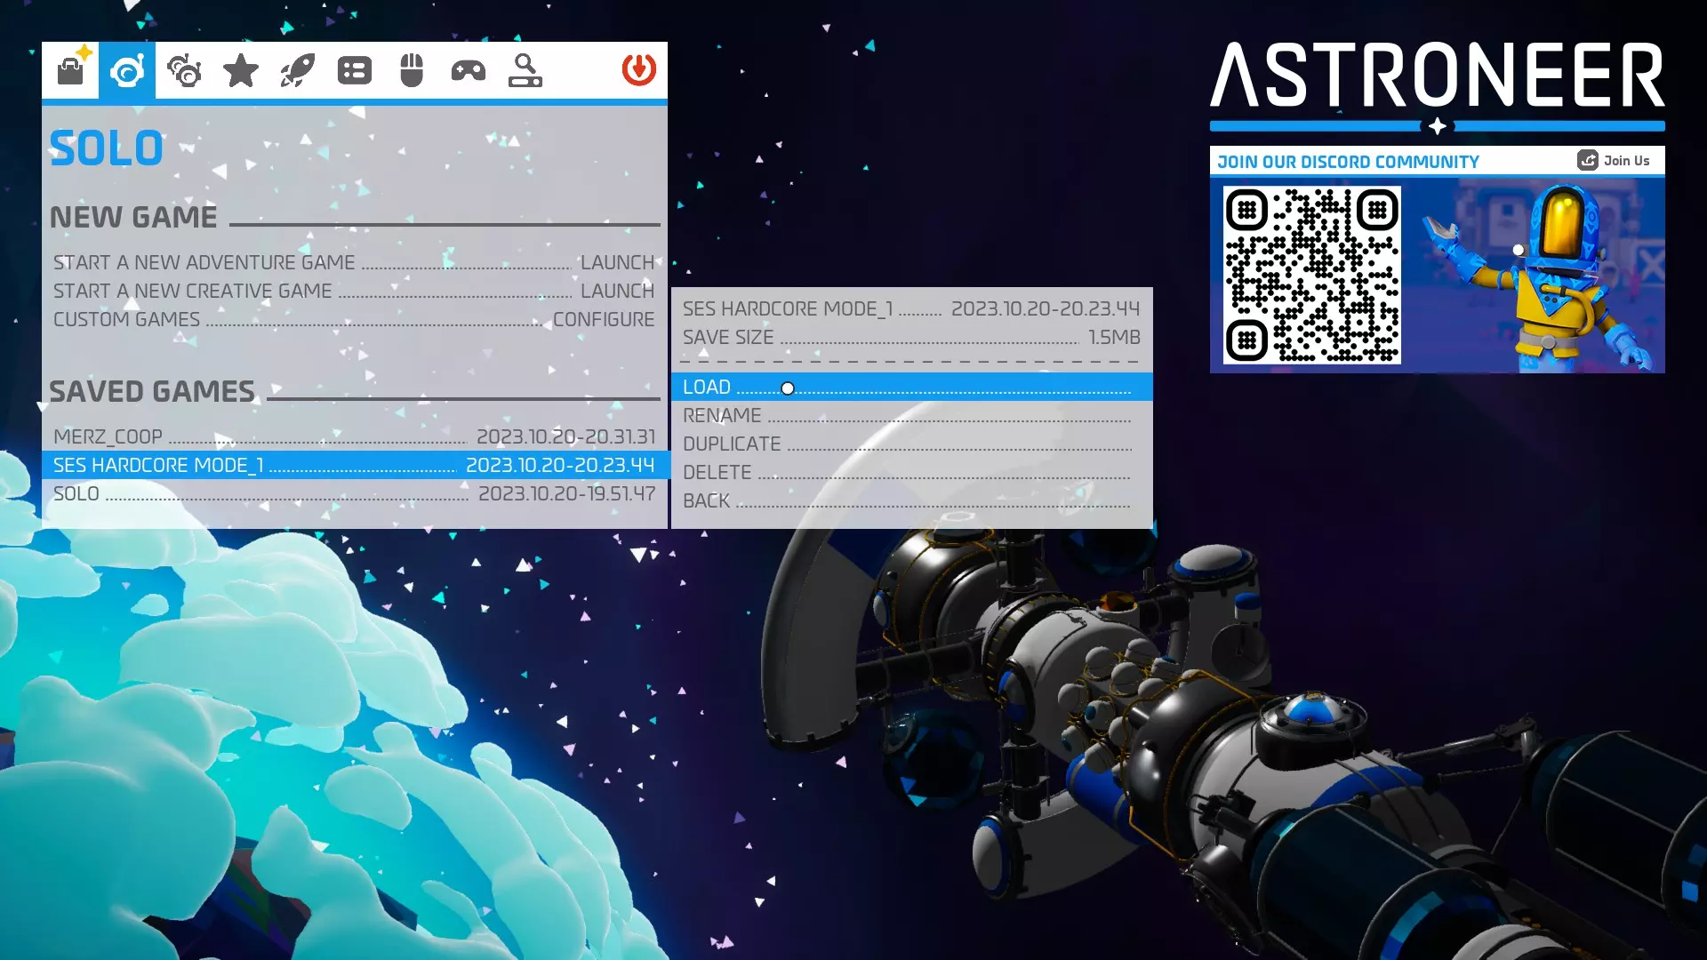Viewport: 1707px width, 960px height.
Task: Open gamepad controller settings tab
Action: pos(469,70)
